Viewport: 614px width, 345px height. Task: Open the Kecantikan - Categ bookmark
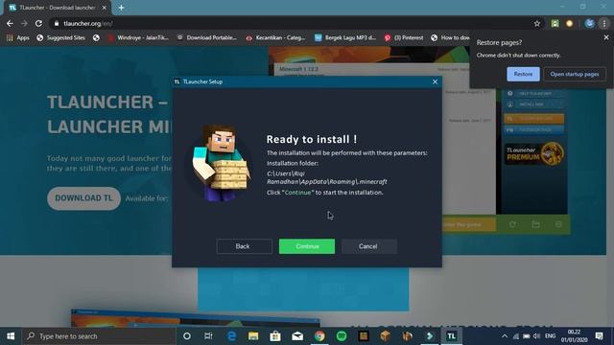[275, 38]
